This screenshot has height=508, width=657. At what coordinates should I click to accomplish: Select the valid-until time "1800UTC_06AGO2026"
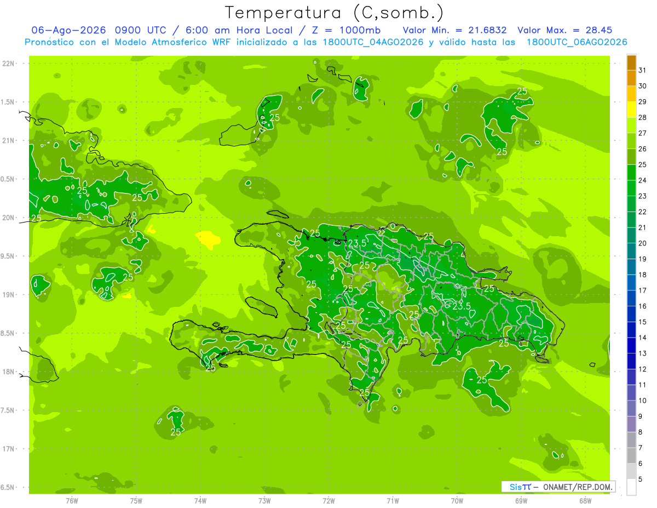[x=577, y=42]
